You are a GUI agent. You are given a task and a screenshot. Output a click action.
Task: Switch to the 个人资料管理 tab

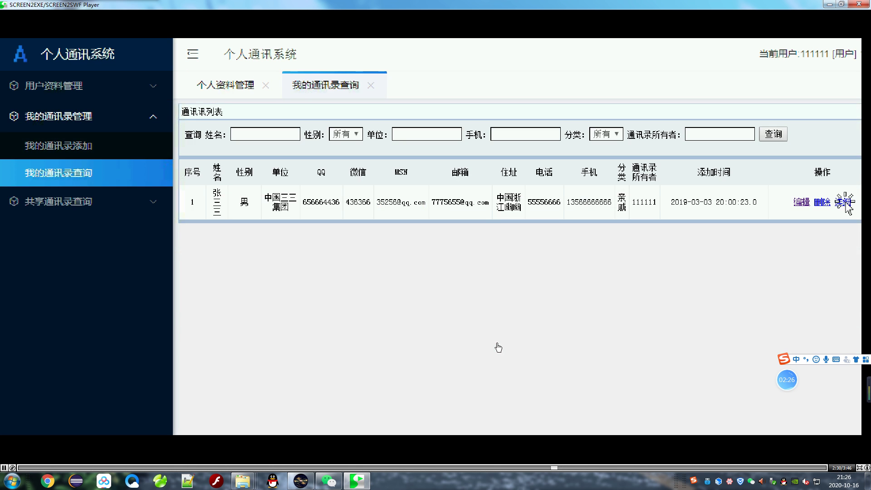225,85
